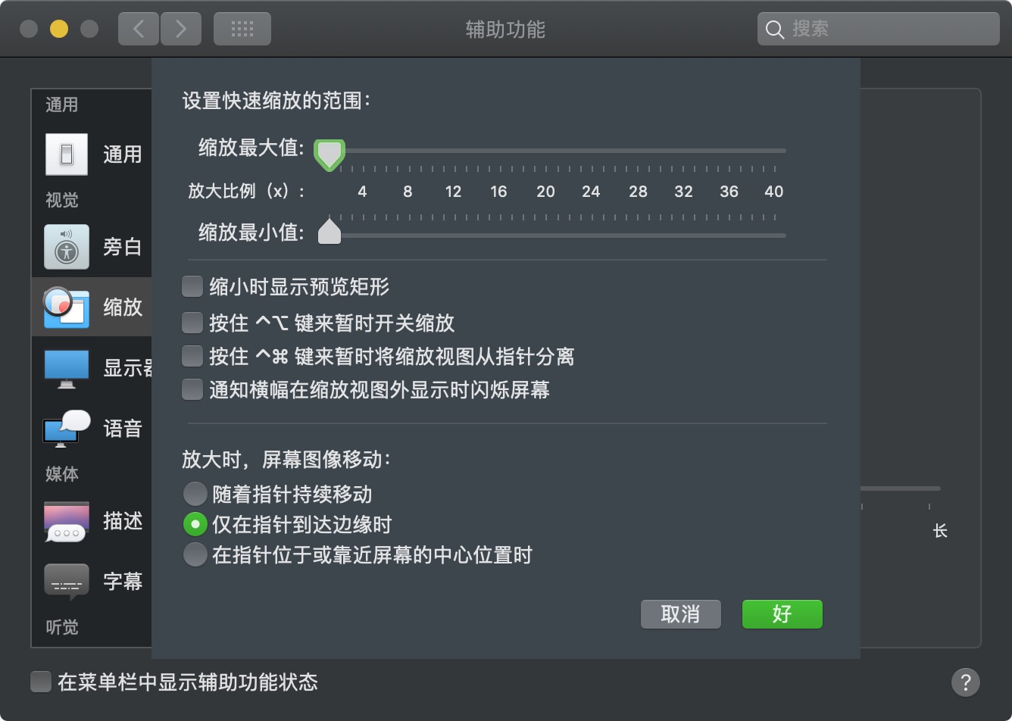1012x721 pixels.
Task: Choose 在指针位于或靠近屏幕的中心位置时 radio option
Action: coord(195,555)
